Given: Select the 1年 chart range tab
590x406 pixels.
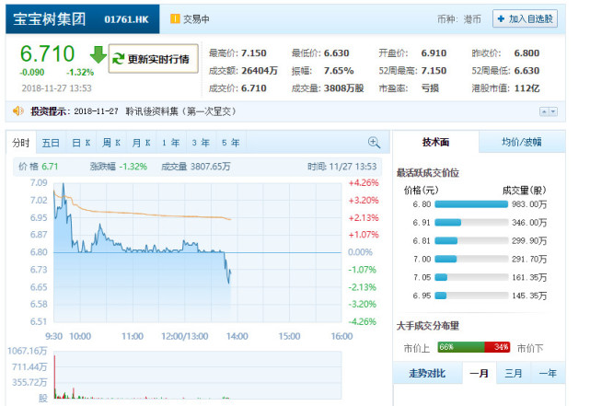Looking at the screenshot, I should [171, 143].
